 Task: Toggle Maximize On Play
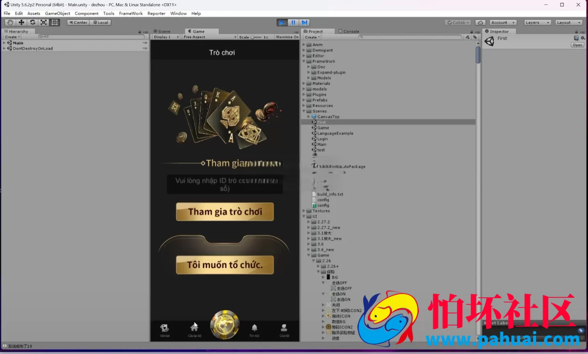click(287, 37)
